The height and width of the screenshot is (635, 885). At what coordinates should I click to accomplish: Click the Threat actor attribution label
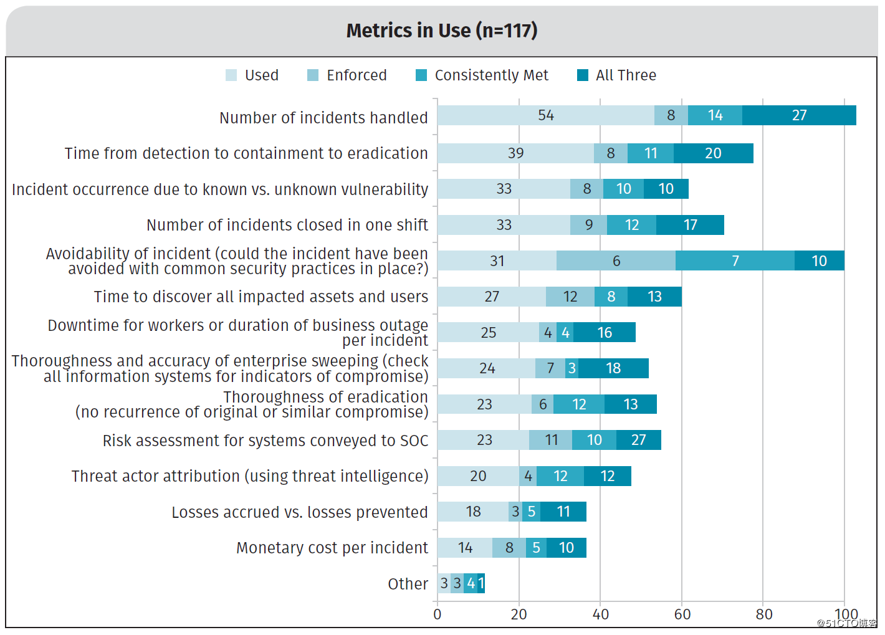(249, 476)
